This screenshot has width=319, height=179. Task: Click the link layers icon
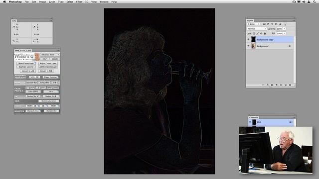pos(263,85)
